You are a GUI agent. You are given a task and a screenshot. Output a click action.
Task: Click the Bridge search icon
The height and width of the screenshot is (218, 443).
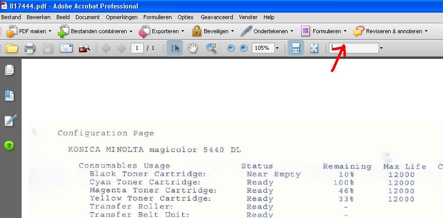84,48
